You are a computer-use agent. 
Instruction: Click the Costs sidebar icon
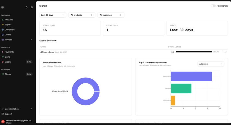point(3,57)
